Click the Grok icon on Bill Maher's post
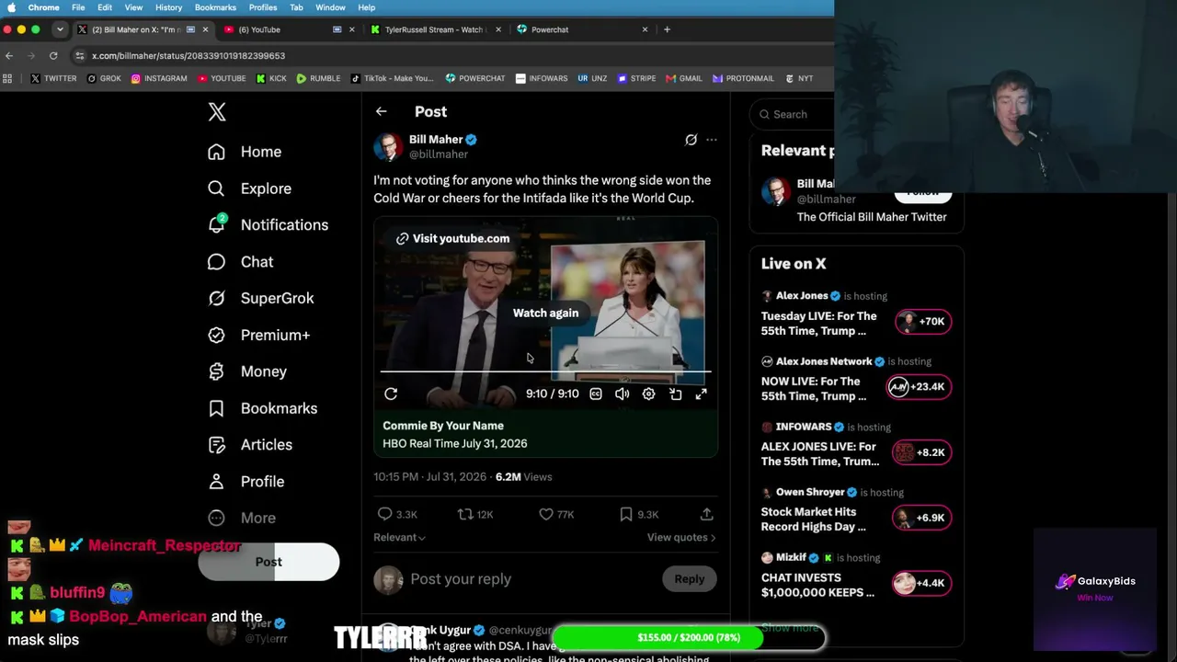 click(x=691, y=140)
